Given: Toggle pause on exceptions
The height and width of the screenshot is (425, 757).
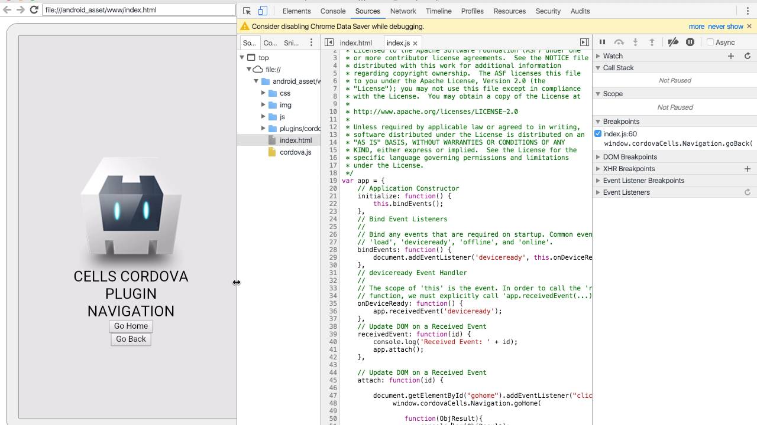Looking at the screenshot, I should click(x=690, y=42).
